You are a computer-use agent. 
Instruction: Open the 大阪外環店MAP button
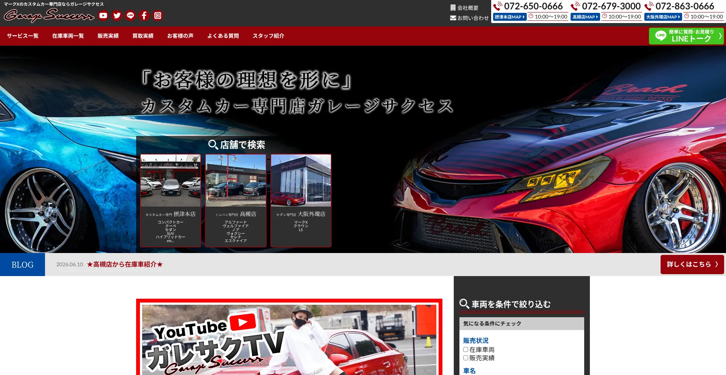(663, 17)
